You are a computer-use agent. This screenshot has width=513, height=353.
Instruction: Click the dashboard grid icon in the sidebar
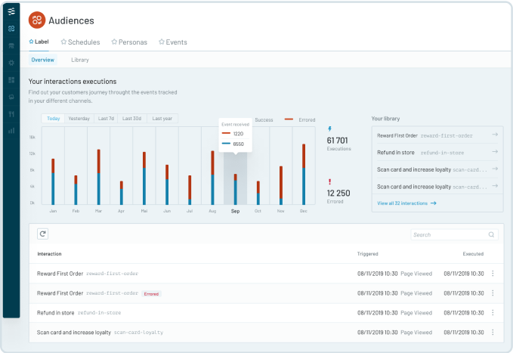pyautogui.click(x=11, y=79)
